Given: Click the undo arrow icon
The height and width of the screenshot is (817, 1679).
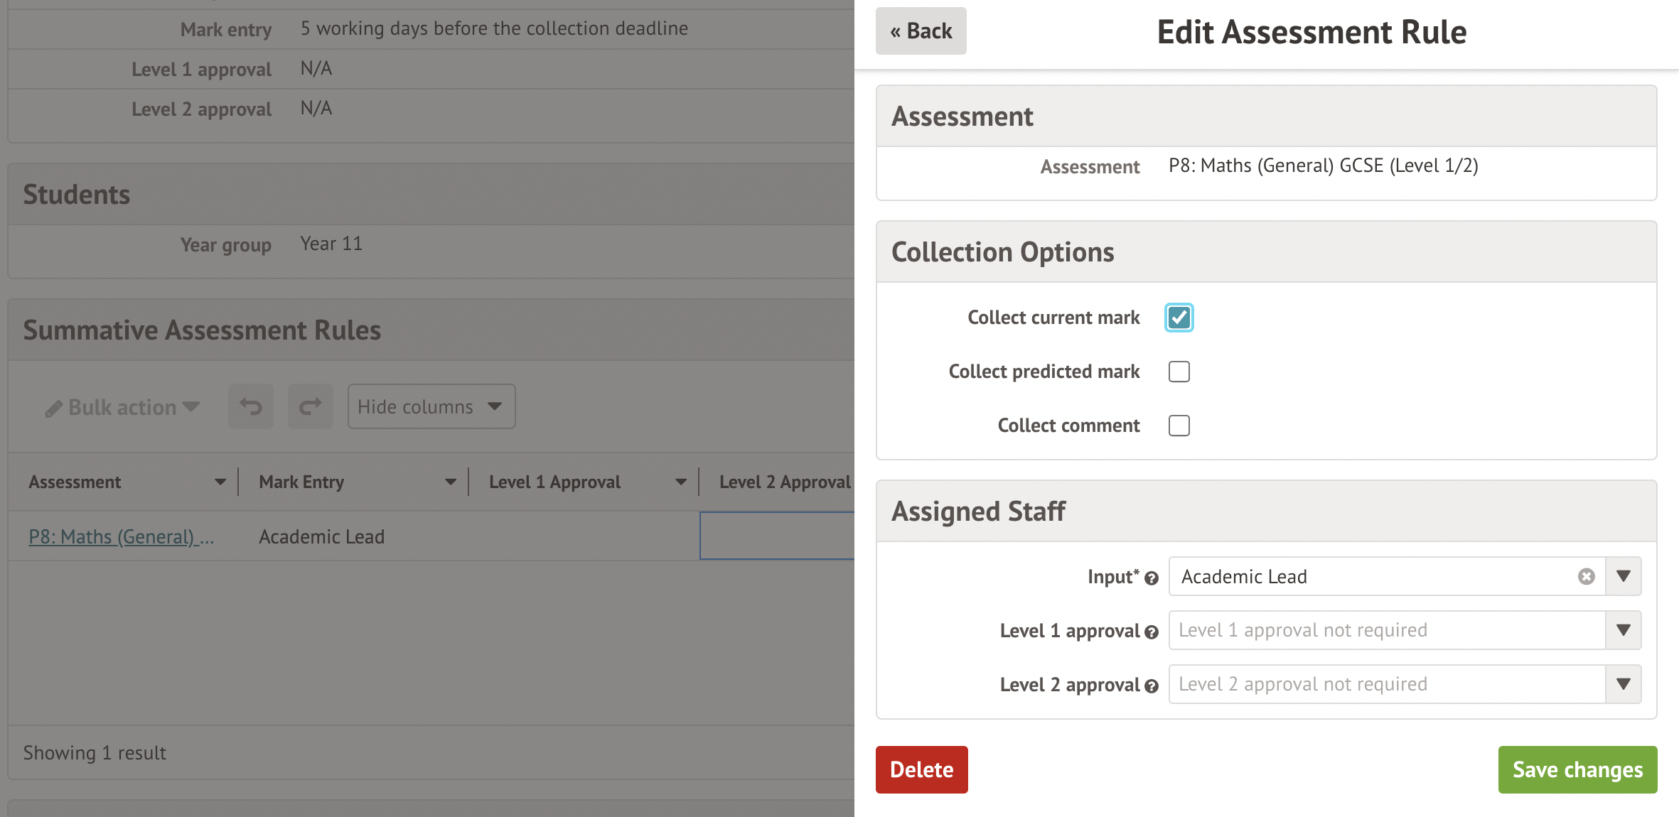Looking at the screenshot, I should (x=250, y=406).
